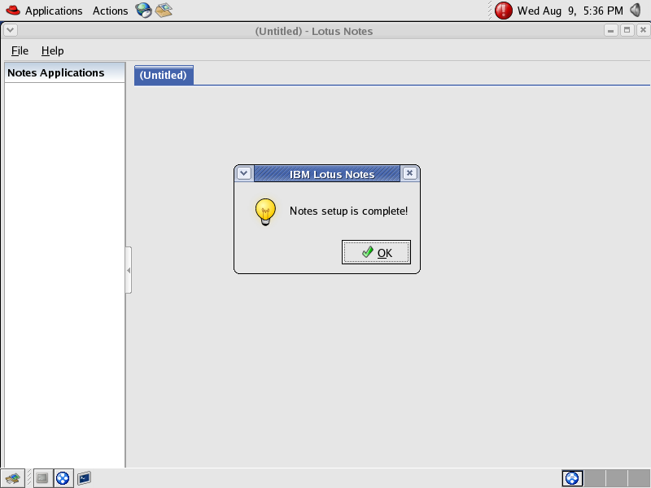Launch the web browser globe icon

[144, 10]
